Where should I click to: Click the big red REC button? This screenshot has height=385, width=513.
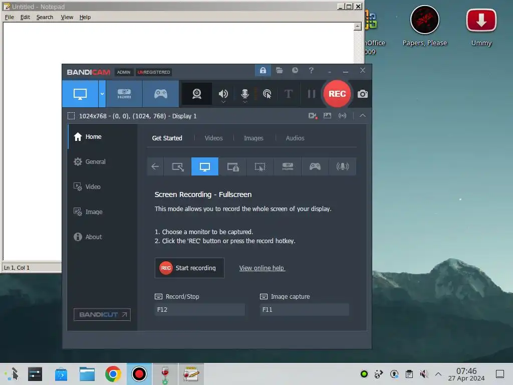tap(337, 94)
